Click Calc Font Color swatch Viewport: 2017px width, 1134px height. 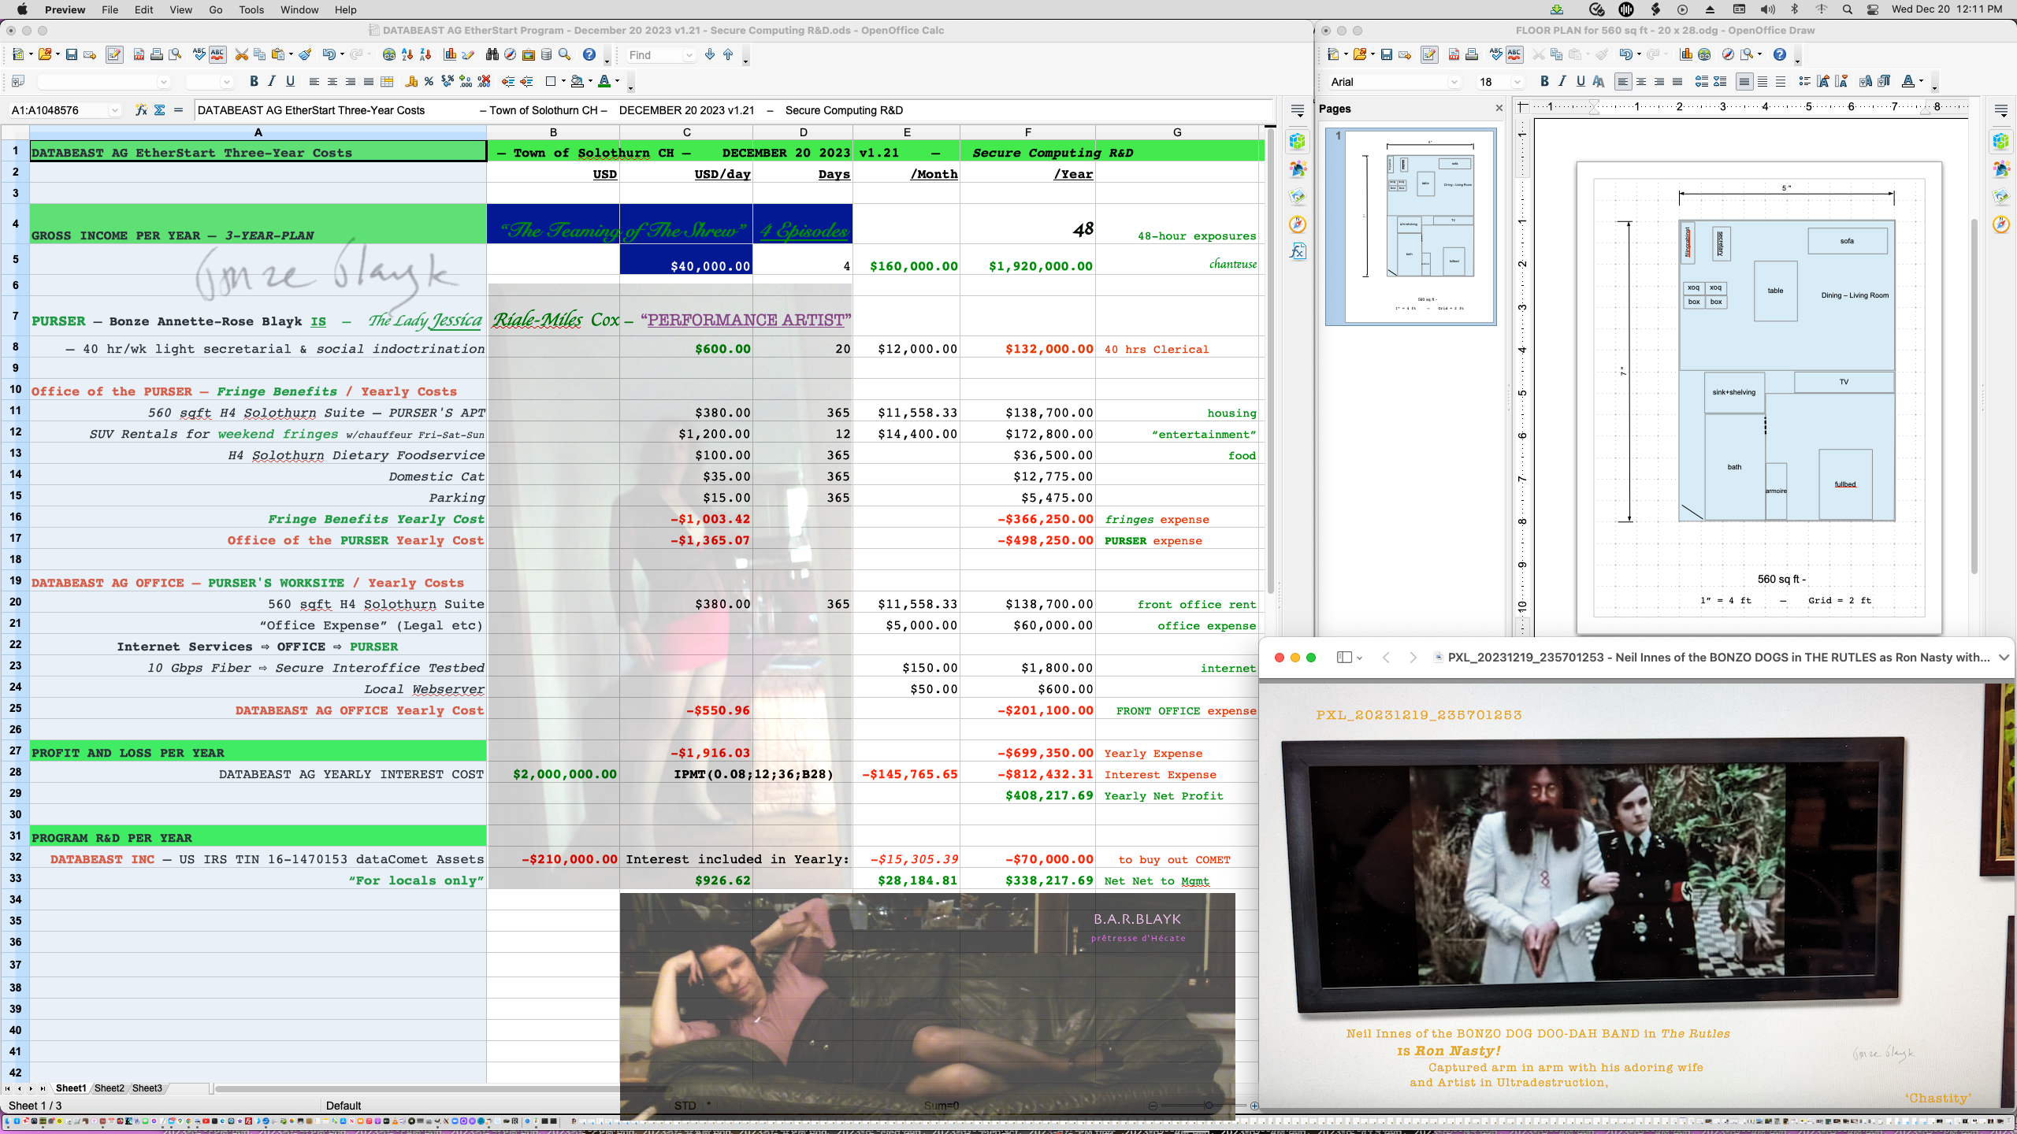pyautogui.click(x=604, y=81)
